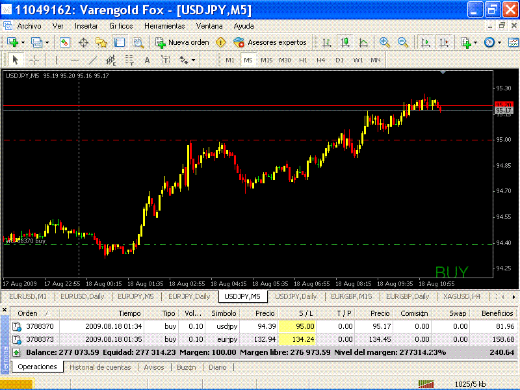
Task: Close the Terminal panel with X
Action: [x=5, y=310]
